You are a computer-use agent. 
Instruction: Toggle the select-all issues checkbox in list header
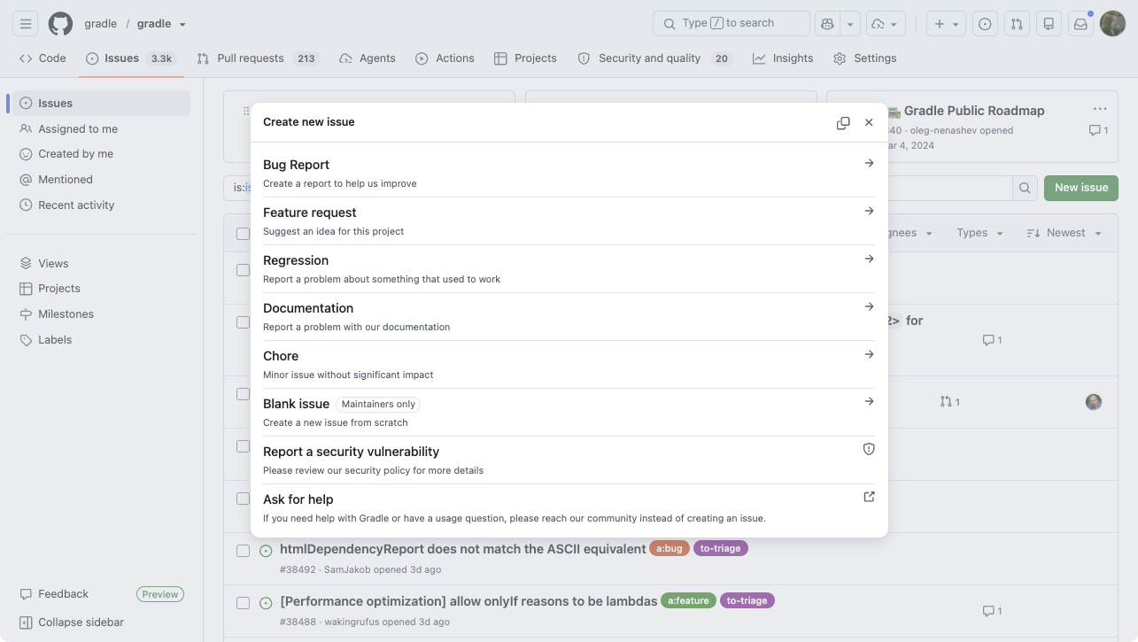243,234
